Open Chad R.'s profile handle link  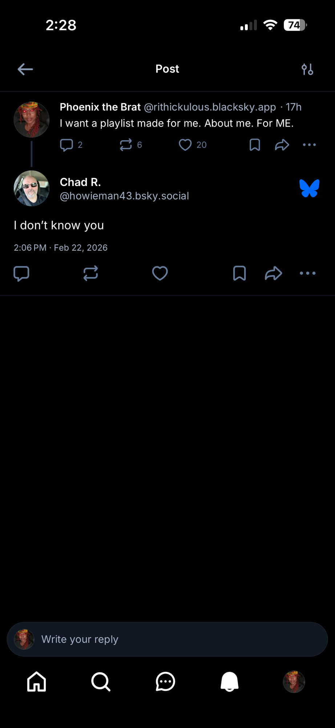coord(124,196)
